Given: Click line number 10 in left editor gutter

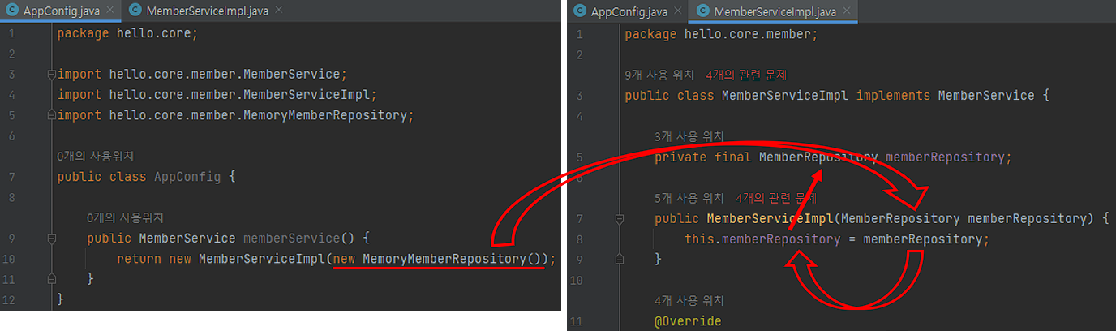Looking at the screenshot, I should 10,259.
